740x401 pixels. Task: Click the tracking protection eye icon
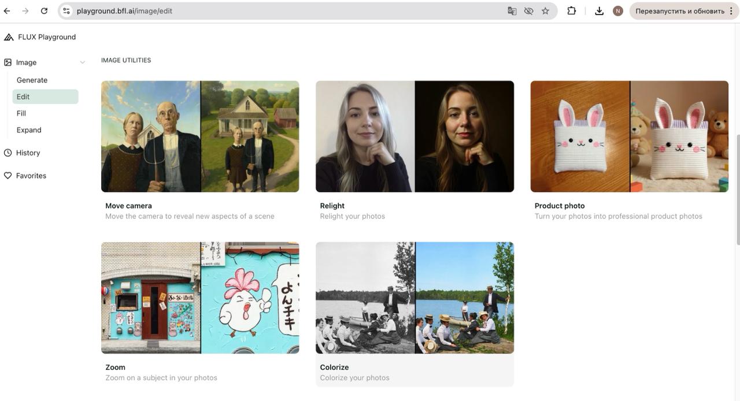pos(528,11)
